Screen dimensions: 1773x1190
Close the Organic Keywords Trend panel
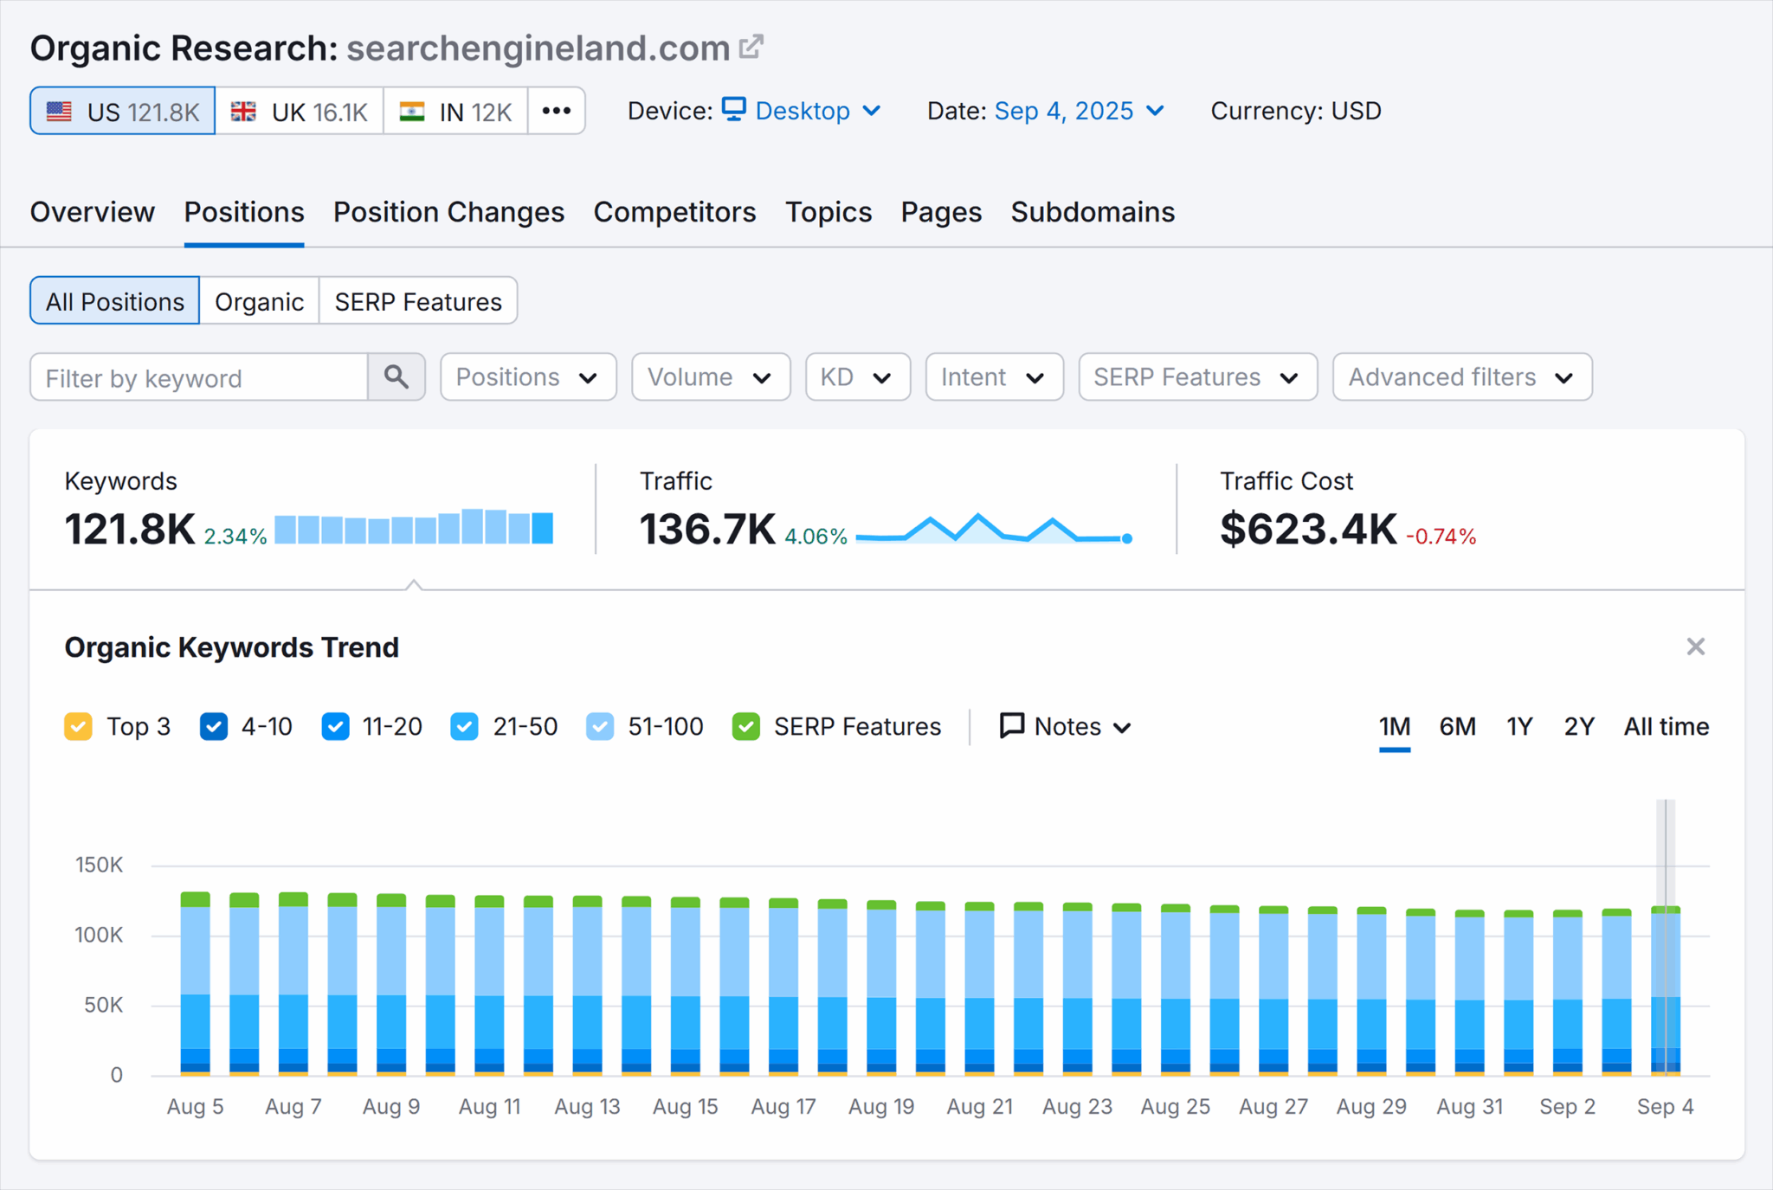pyautogui.click(x=1695, y=647)
